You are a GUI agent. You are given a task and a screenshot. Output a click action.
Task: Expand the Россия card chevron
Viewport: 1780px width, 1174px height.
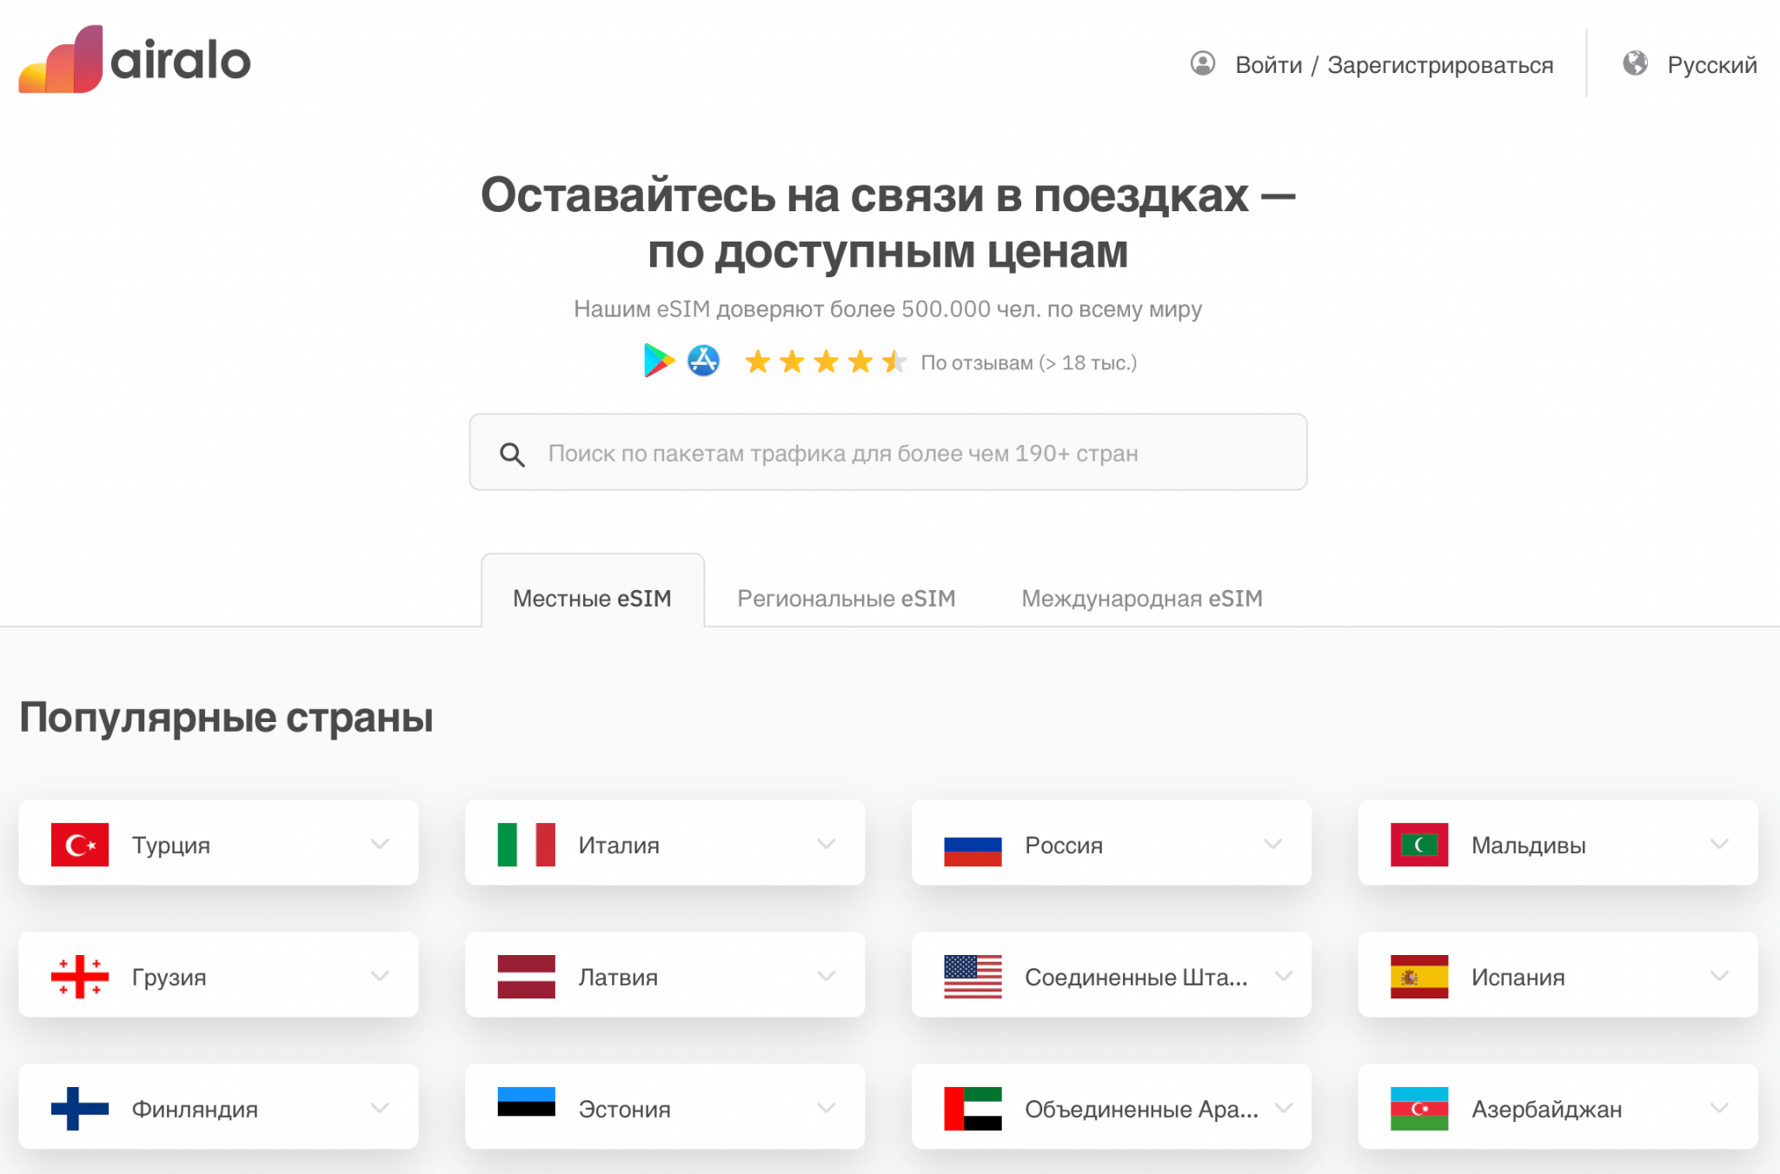(x=1273, y=844)
